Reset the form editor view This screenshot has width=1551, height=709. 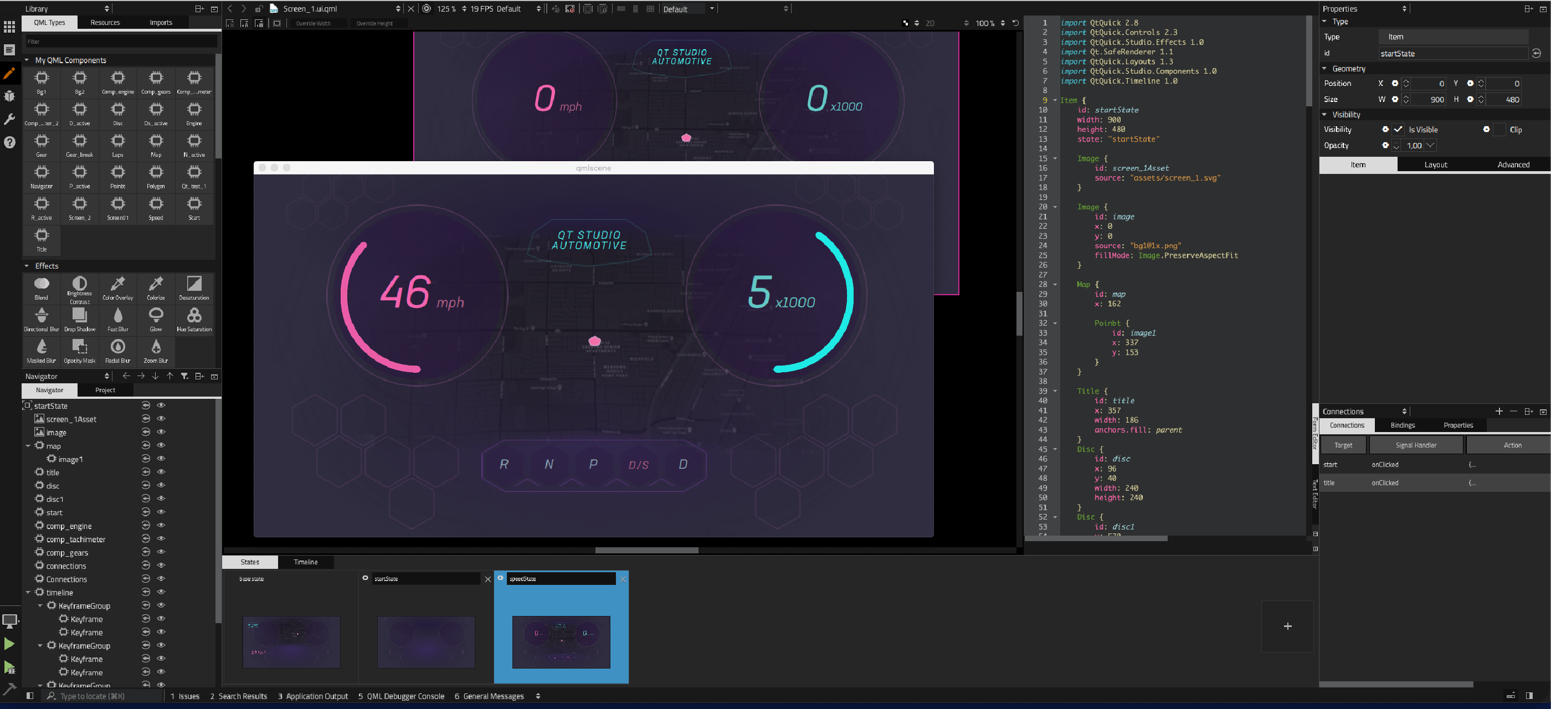(x=1015, y=23)
